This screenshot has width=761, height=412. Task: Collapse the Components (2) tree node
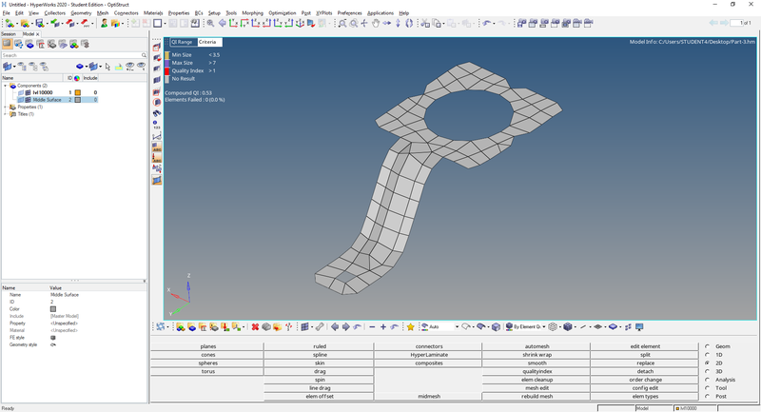coord(5,86)
